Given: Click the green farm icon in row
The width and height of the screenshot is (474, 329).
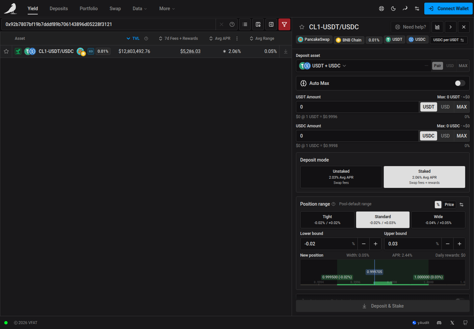Looking at the screenshot, I should coord(18,51).
